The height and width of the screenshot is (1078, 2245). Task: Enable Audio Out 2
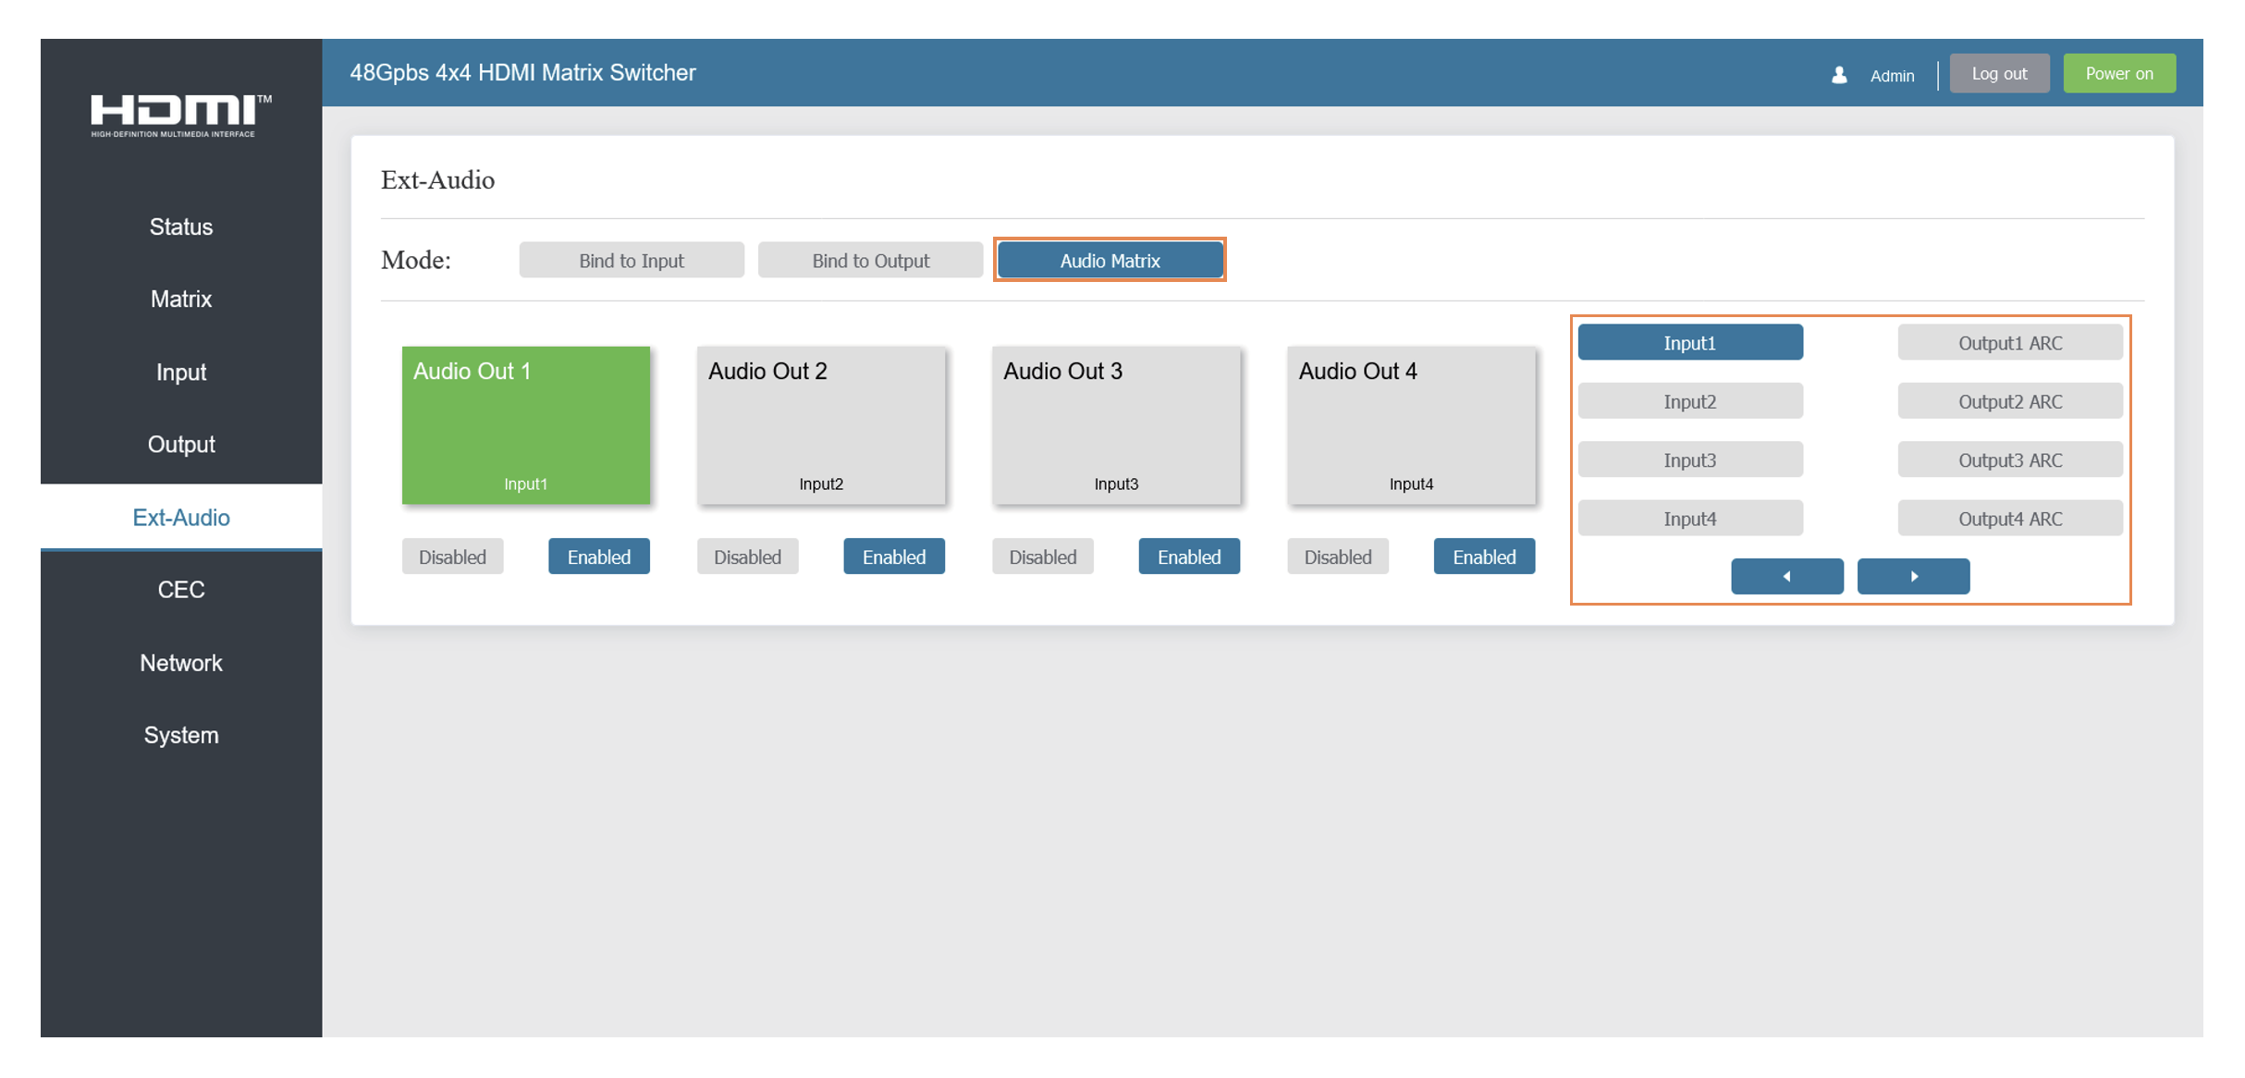pyautogui.click(x=894, y=557)
